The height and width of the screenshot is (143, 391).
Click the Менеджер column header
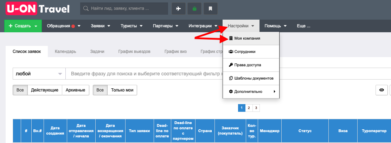(x=270, y=131)
